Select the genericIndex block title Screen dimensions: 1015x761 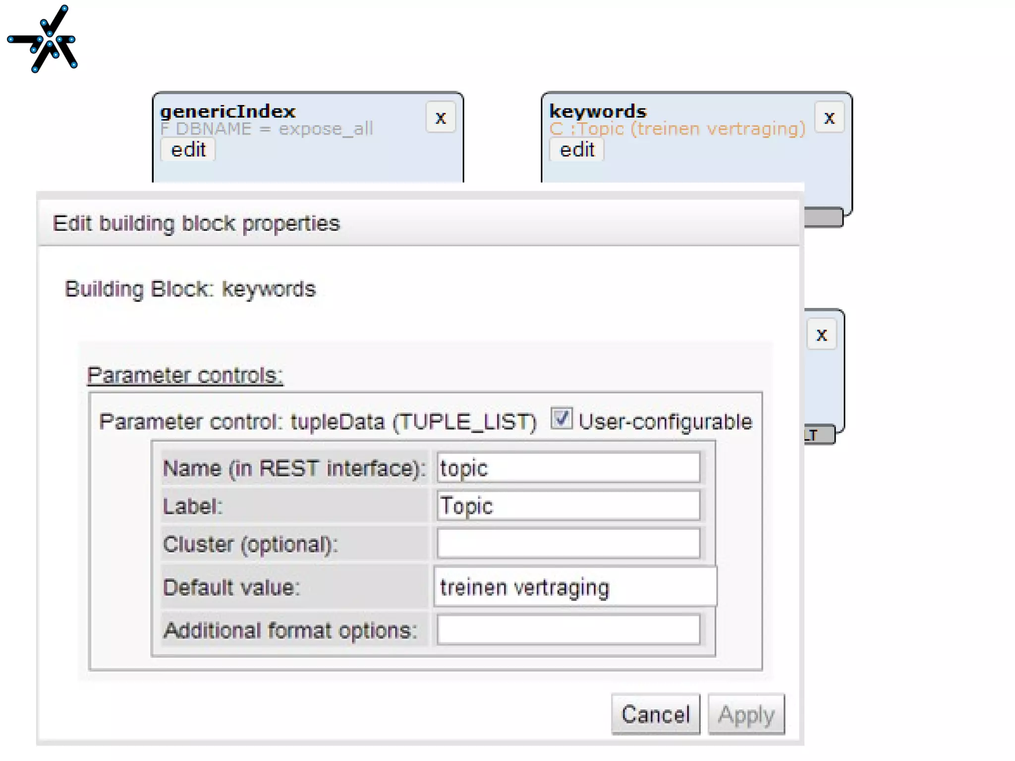pos(228,112)
